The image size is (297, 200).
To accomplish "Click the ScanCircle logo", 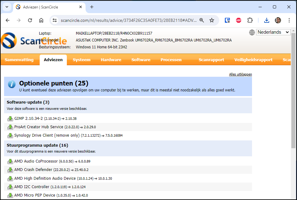I will 34,41.
